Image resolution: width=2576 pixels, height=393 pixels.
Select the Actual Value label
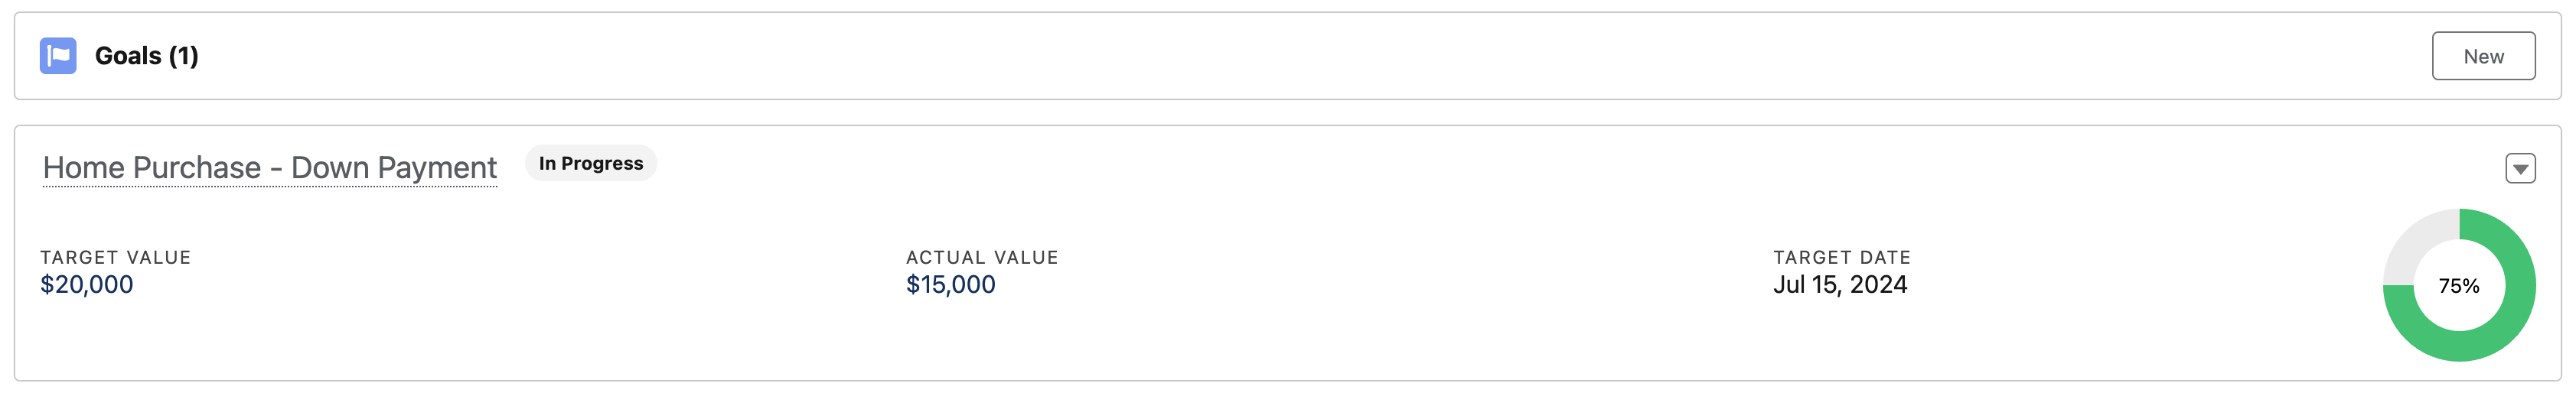(982, 257)
